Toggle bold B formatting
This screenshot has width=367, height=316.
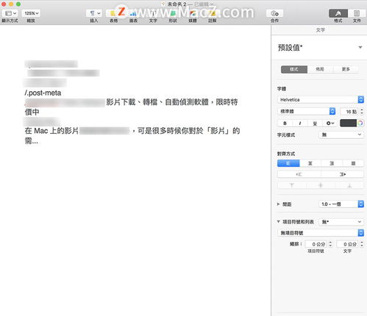tap(285, 123)
